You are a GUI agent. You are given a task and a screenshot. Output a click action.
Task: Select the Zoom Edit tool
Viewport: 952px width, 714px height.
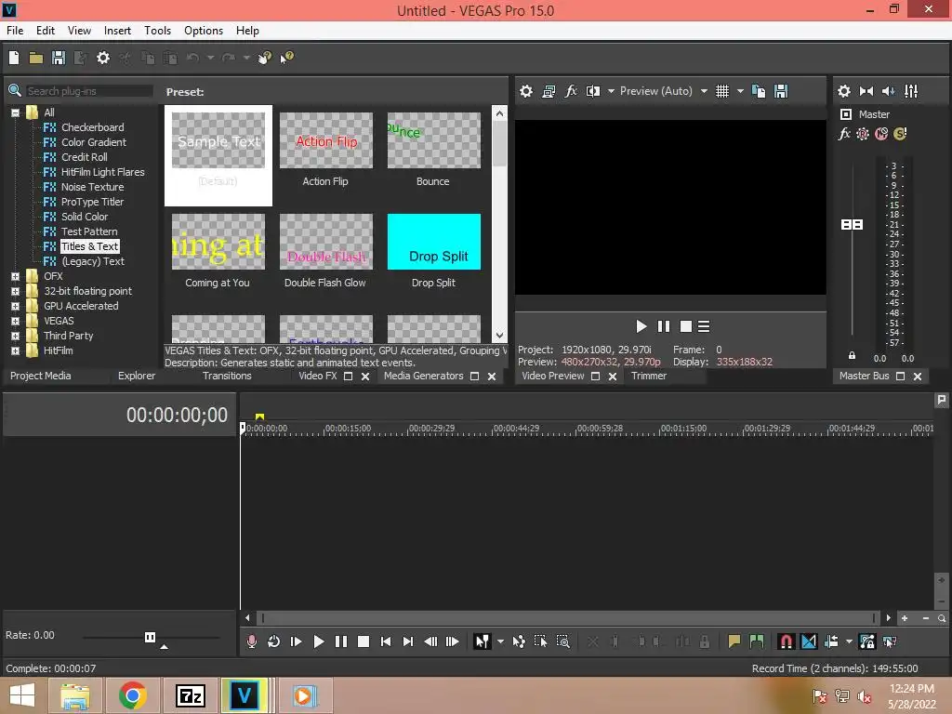562,641
